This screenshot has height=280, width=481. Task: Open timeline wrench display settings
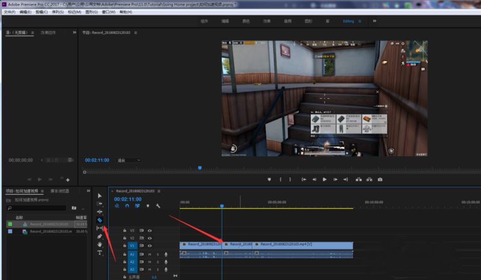[158, 206]
